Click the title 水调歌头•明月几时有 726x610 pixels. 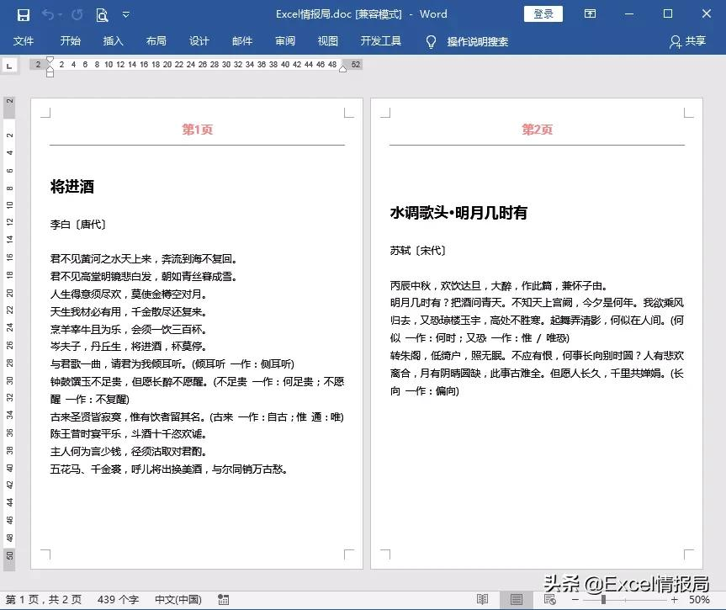click(x=458, y=213)
